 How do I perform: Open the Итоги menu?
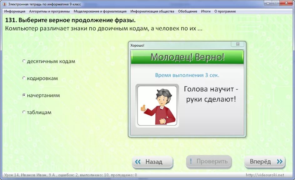tap(206, 11)
